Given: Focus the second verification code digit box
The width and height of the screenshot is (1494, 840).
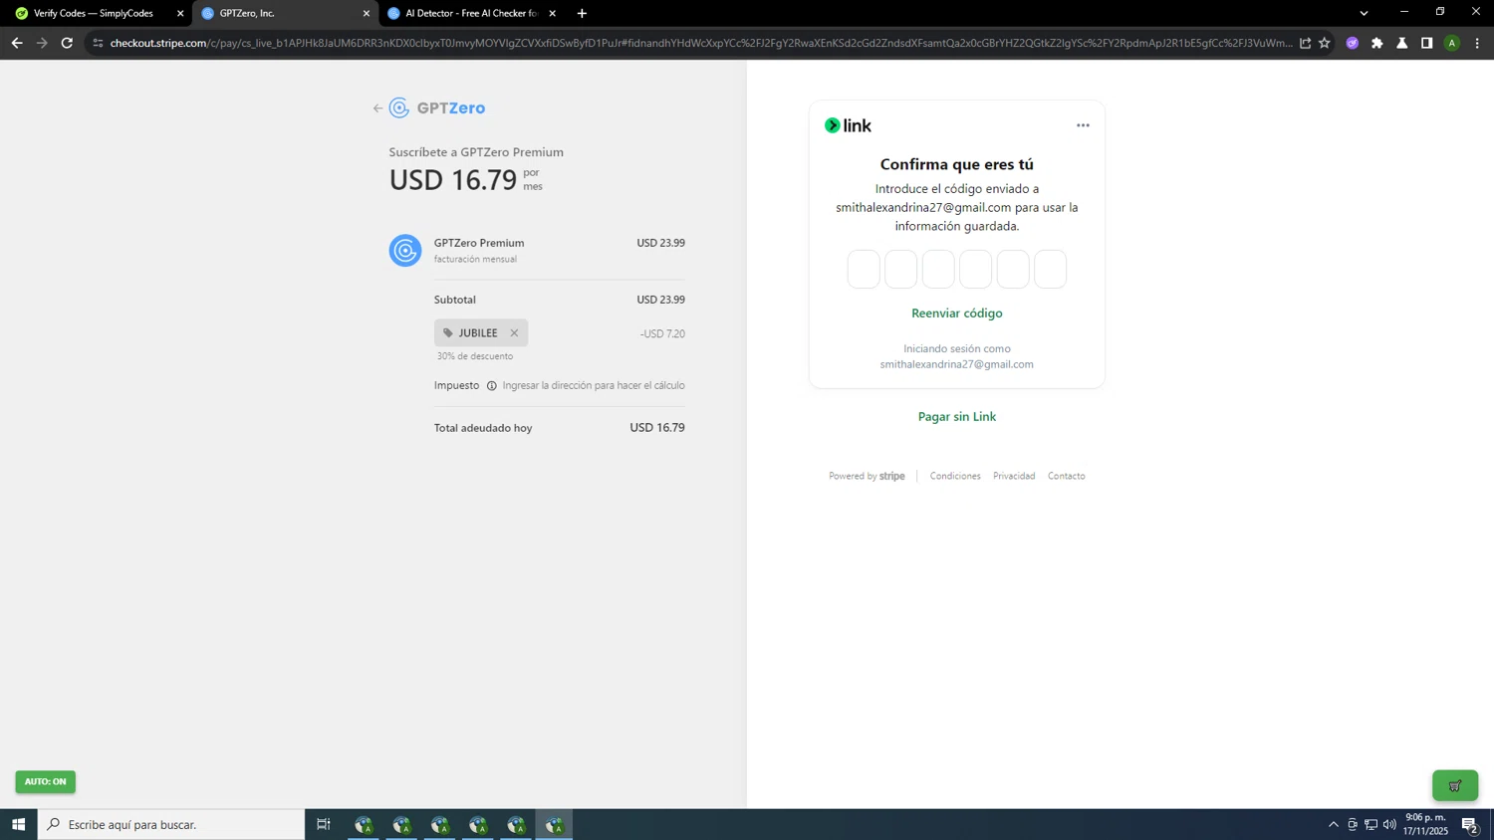Looking at the screenshot, I should tap(900, 269).
